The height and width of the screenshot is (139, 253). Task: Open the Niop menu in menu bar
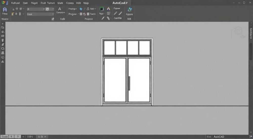point(86,3)
